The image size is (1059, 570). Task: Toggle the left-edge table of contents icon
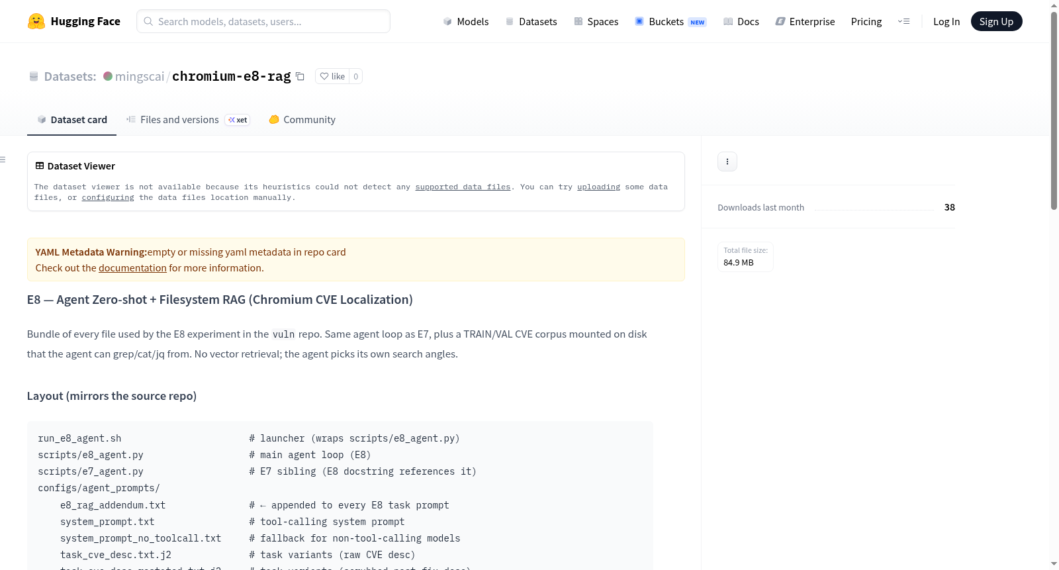pos(3,160)
